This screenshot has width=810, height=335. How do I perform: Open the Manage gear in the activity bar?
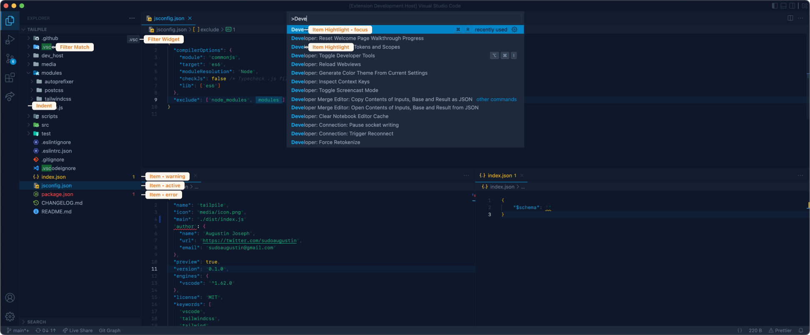[x=10, y=317]
